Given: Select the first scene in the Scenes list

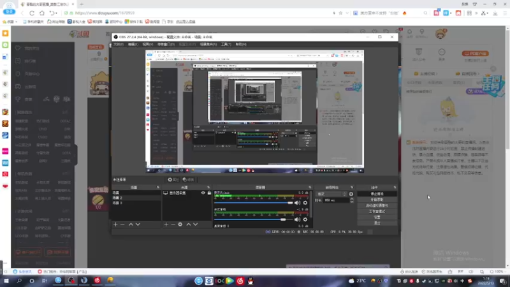Looking at the screenshot, I should [136, 193].
